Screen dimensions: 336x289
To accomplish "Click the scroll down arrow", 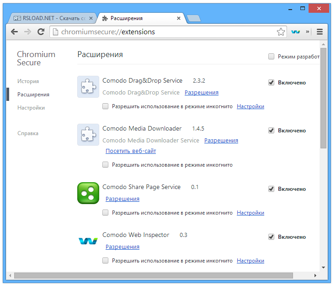I will tap(323, 268).
